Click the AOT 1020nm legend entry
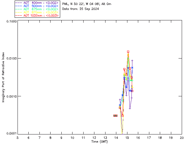The image size is (187, 149). click(37, 15)
